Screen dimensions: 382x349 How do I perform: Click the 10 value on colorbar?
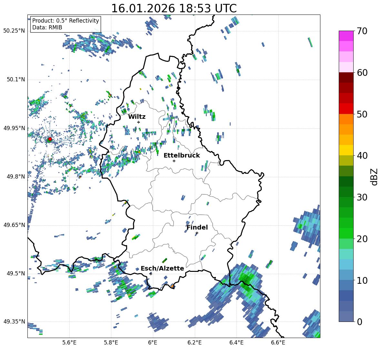click(x=362, y=280)
